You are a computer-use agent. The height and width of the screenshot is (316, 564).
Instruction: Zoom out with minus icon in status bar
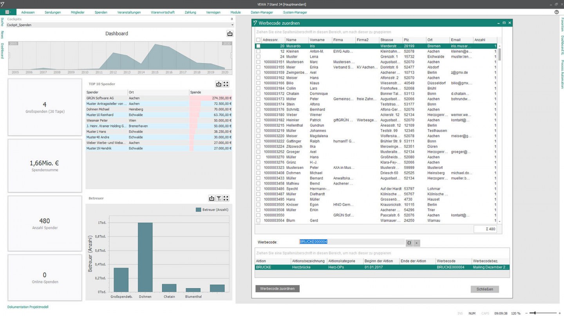pyautogui.click(x=526, y=313)
